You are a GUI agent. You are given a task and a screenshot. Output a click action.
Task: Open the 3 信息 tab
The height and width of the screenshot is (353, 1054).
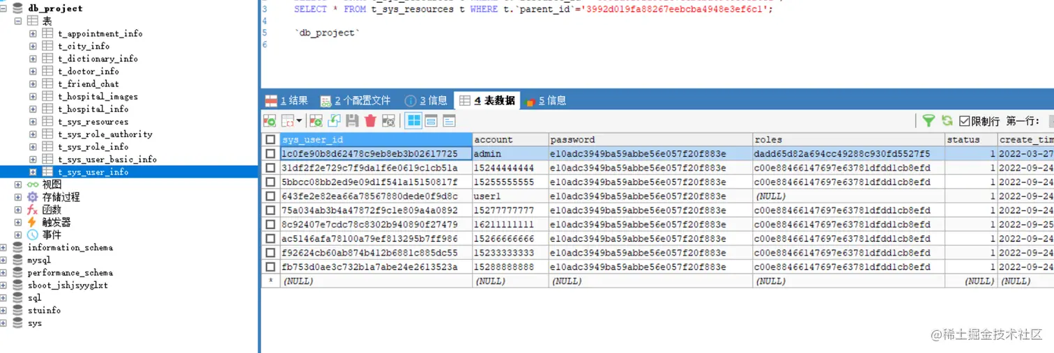click(x=426, y=101)
